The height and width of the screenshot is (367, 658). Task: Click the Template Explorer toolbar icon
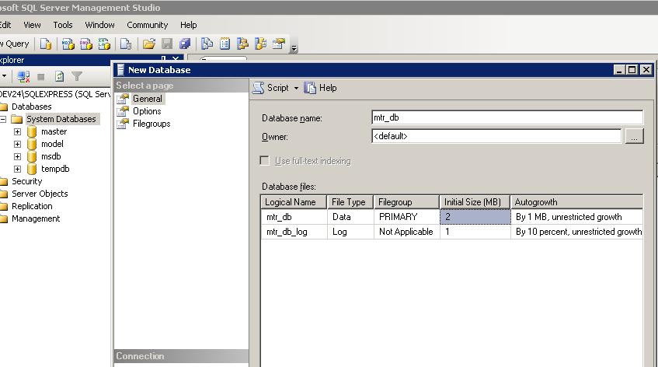260,44
